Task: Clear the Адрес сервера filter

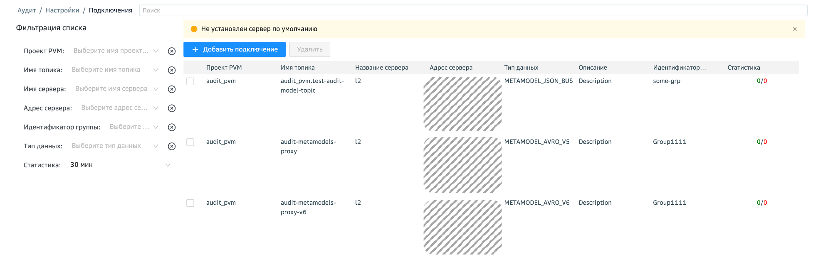Action: click(171, 108)
